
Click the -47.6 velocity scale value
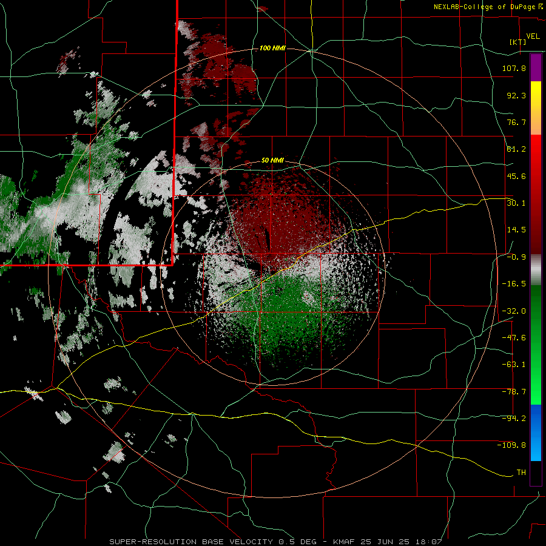514,338
